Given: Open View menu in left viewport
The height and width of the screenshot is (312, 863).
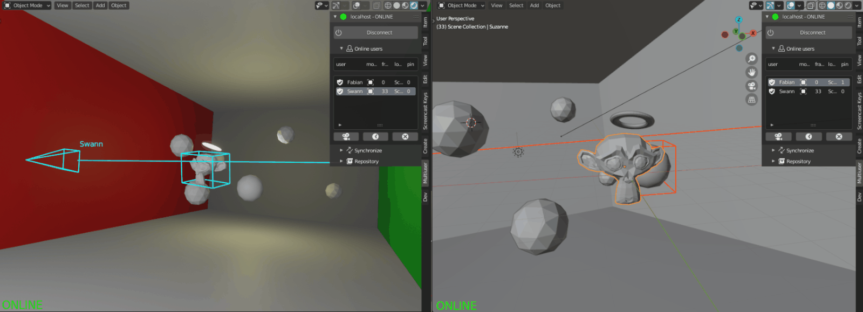Looking at the screenshot, I should point(63,5).
